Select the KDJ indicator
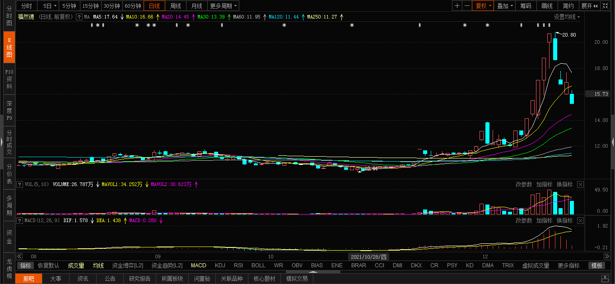The height and width of the screenshot is (284, 615). click(220, 265)
